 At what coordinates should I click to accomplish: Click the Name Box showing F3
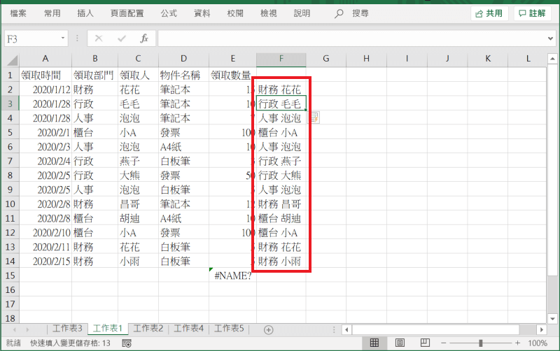point(36,38)
